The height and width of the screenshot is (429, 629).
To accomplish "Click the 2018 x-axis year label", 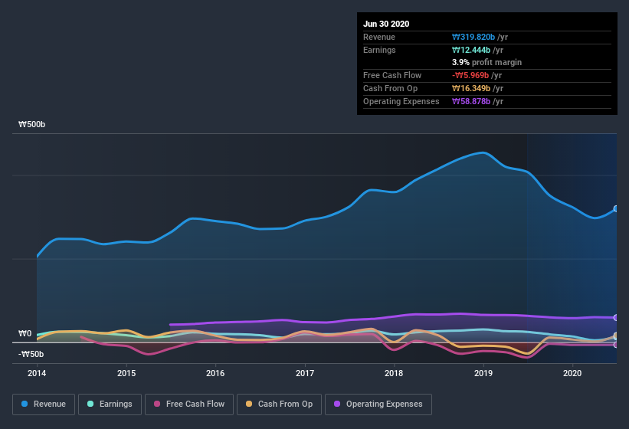I will [x=394, y=373].
